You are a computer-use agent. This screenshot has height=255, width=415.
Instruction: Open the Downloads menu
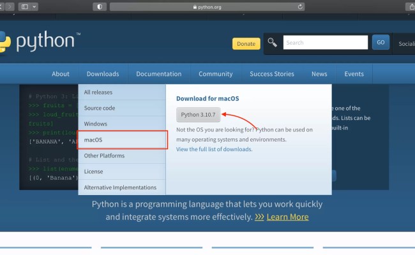[x=103, y=74]
